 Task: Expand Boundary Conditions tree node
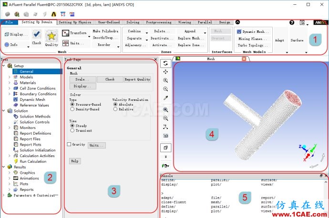pos(9,94)
